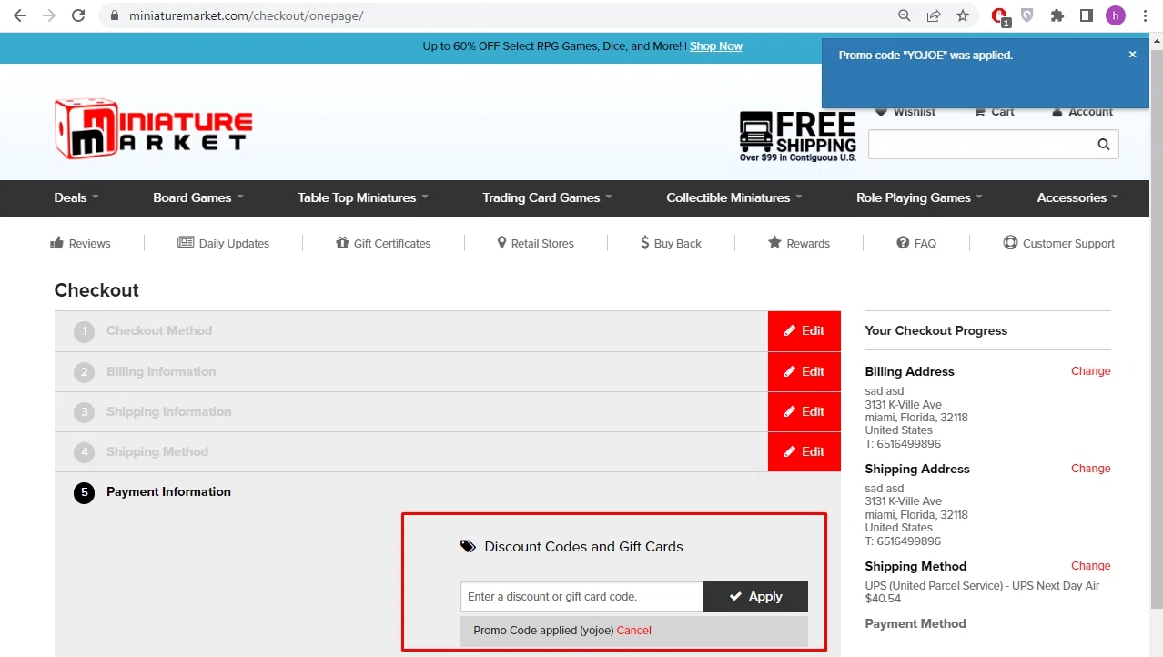Change the Shipping Method
The width and height of the screenshot is (1163, 657).
(1090, 566)
